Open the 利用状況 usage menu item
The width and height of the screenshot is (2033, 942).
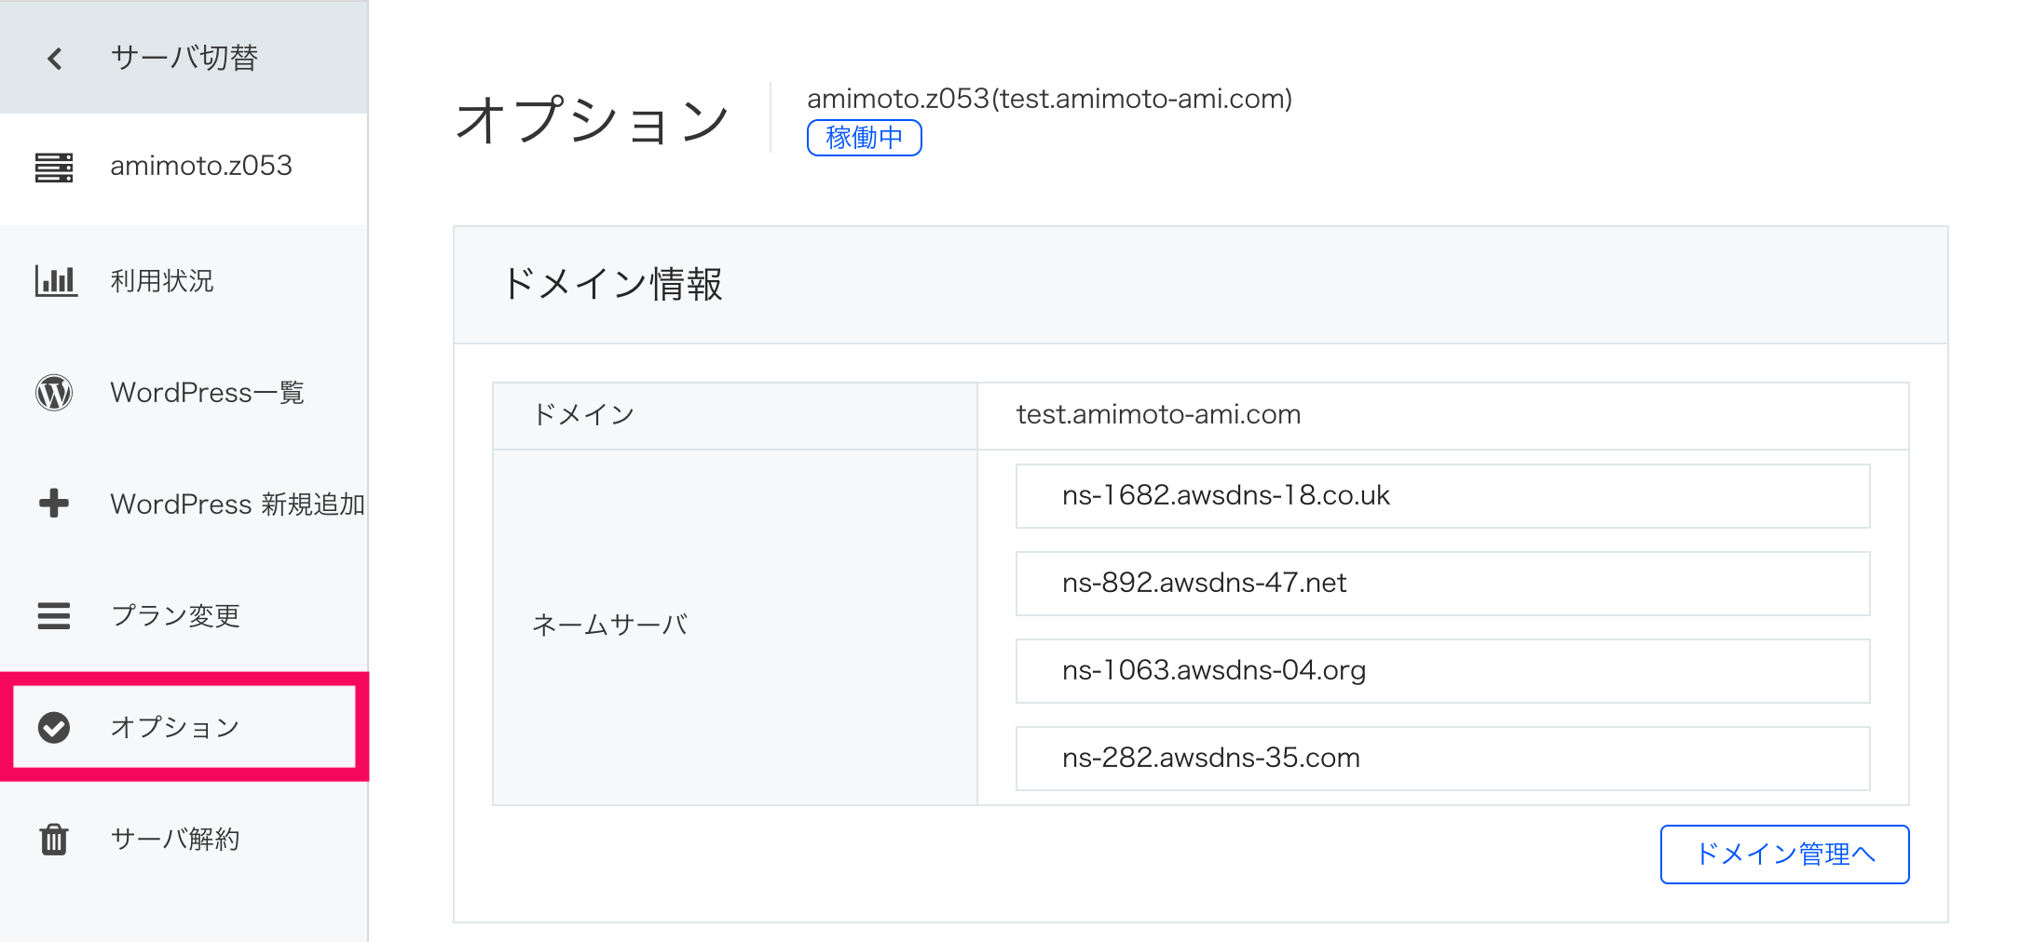click(184, 280)
